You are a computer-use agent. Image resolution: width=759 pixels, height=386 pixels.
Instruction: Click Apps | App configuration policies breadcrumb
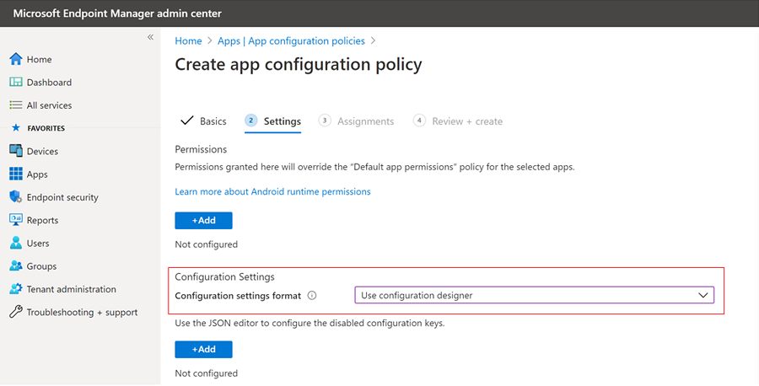click(x=291, y=40)
